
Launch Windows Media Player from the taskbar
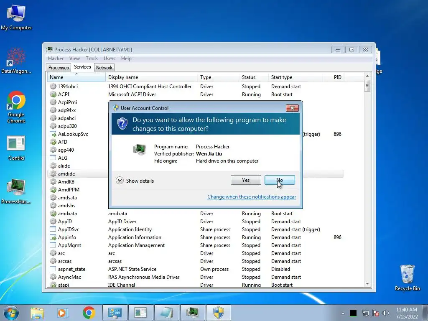63,313
